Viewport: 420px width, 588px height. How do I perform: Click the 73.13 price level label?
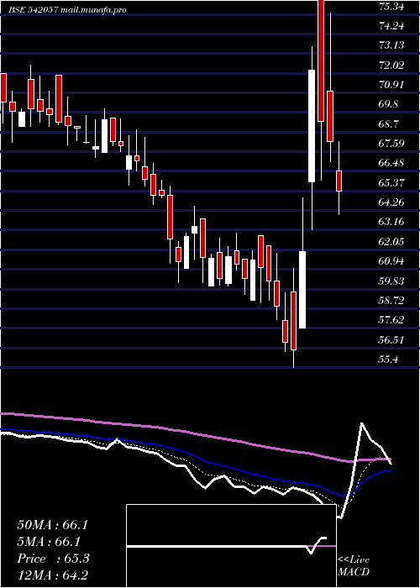coord(391,45)
